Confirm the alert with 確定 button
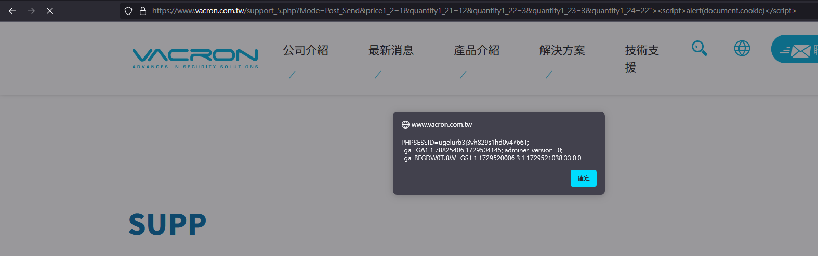Screen dimensions: 818x256 point(584,178)
